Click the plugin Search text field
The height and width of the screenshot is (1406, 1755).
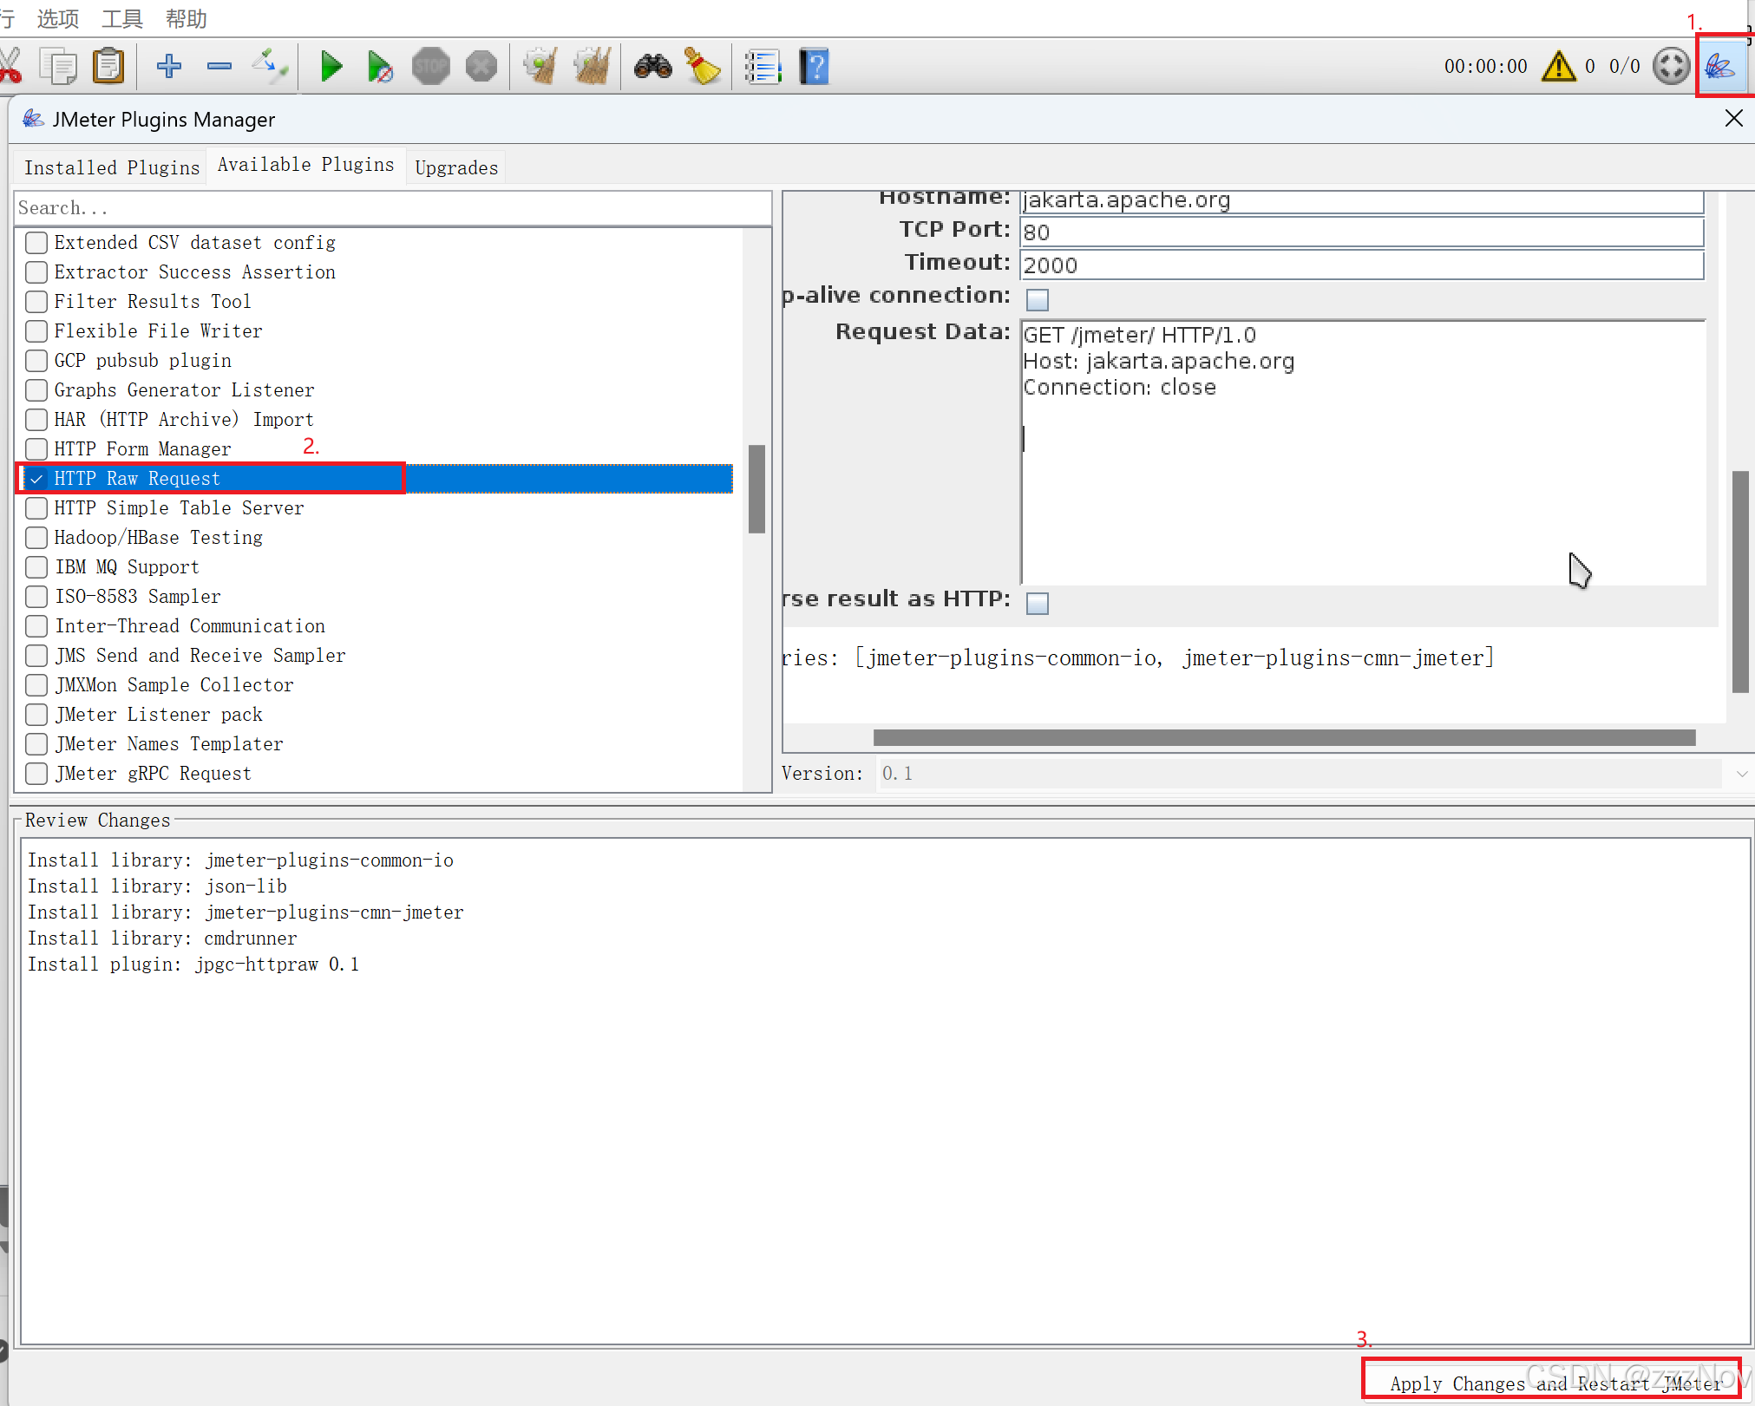click(390, 208)
